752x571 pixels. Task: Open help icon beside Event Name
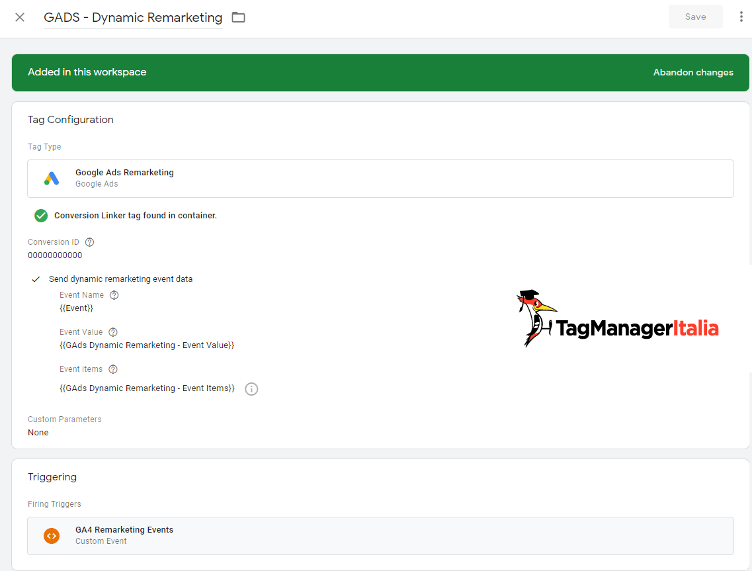click(x=114, y=295)
